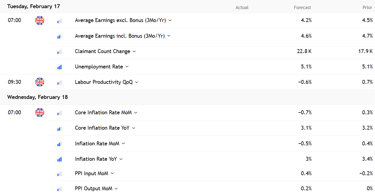Select the Actual column header
Screen dimensions: 375x196
click(x=242, y=8)
